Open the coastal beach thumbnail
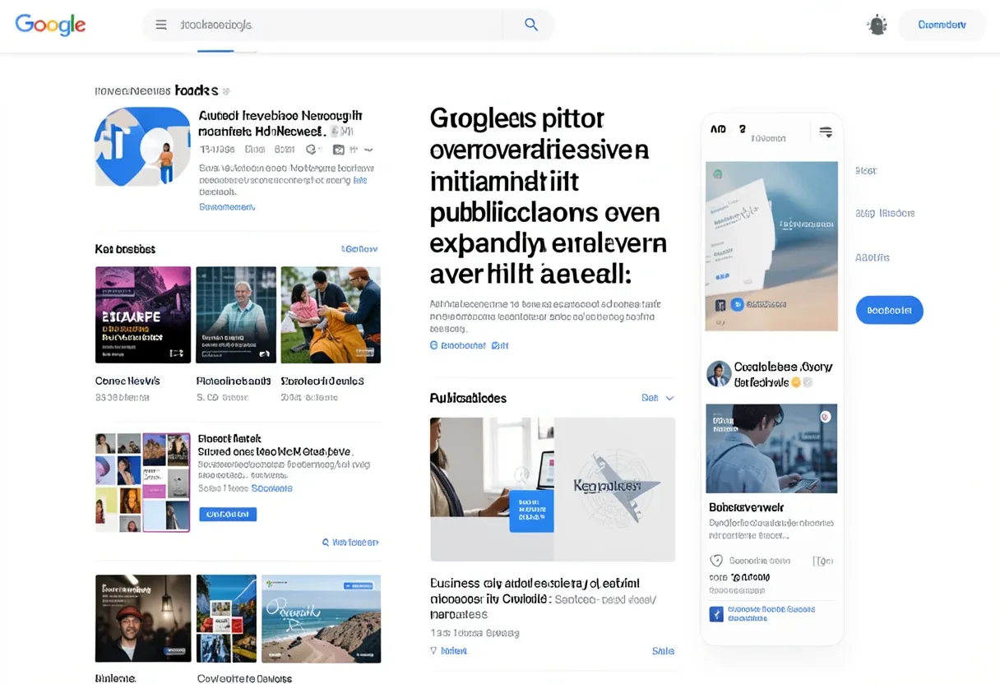Image resolution: width=1000 pixels, height=684 pixels. [x=321, y=618]
